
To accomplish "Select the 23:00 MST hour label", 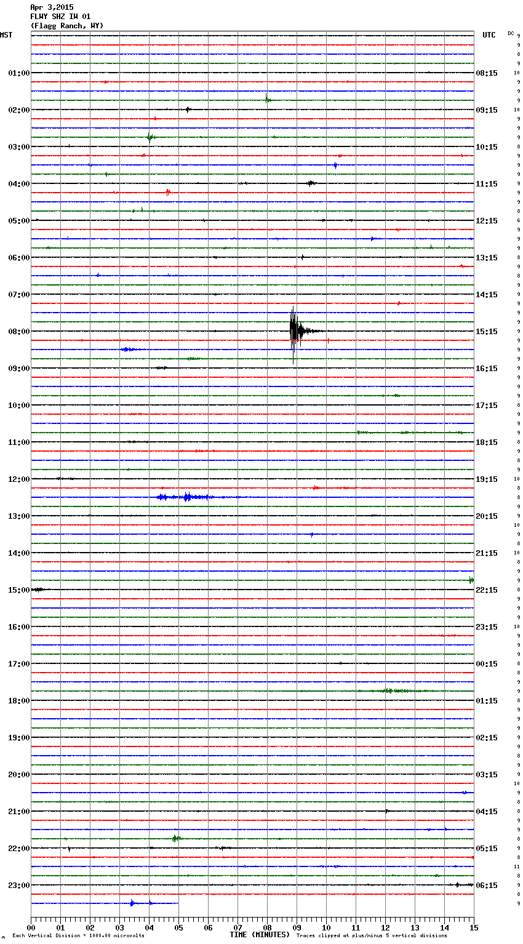I will 19,886.
